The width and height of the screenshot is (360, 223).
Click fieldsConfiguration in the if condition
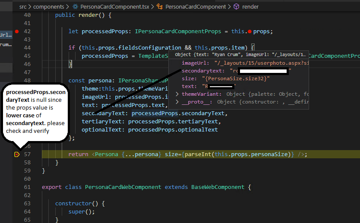(150, 48)
